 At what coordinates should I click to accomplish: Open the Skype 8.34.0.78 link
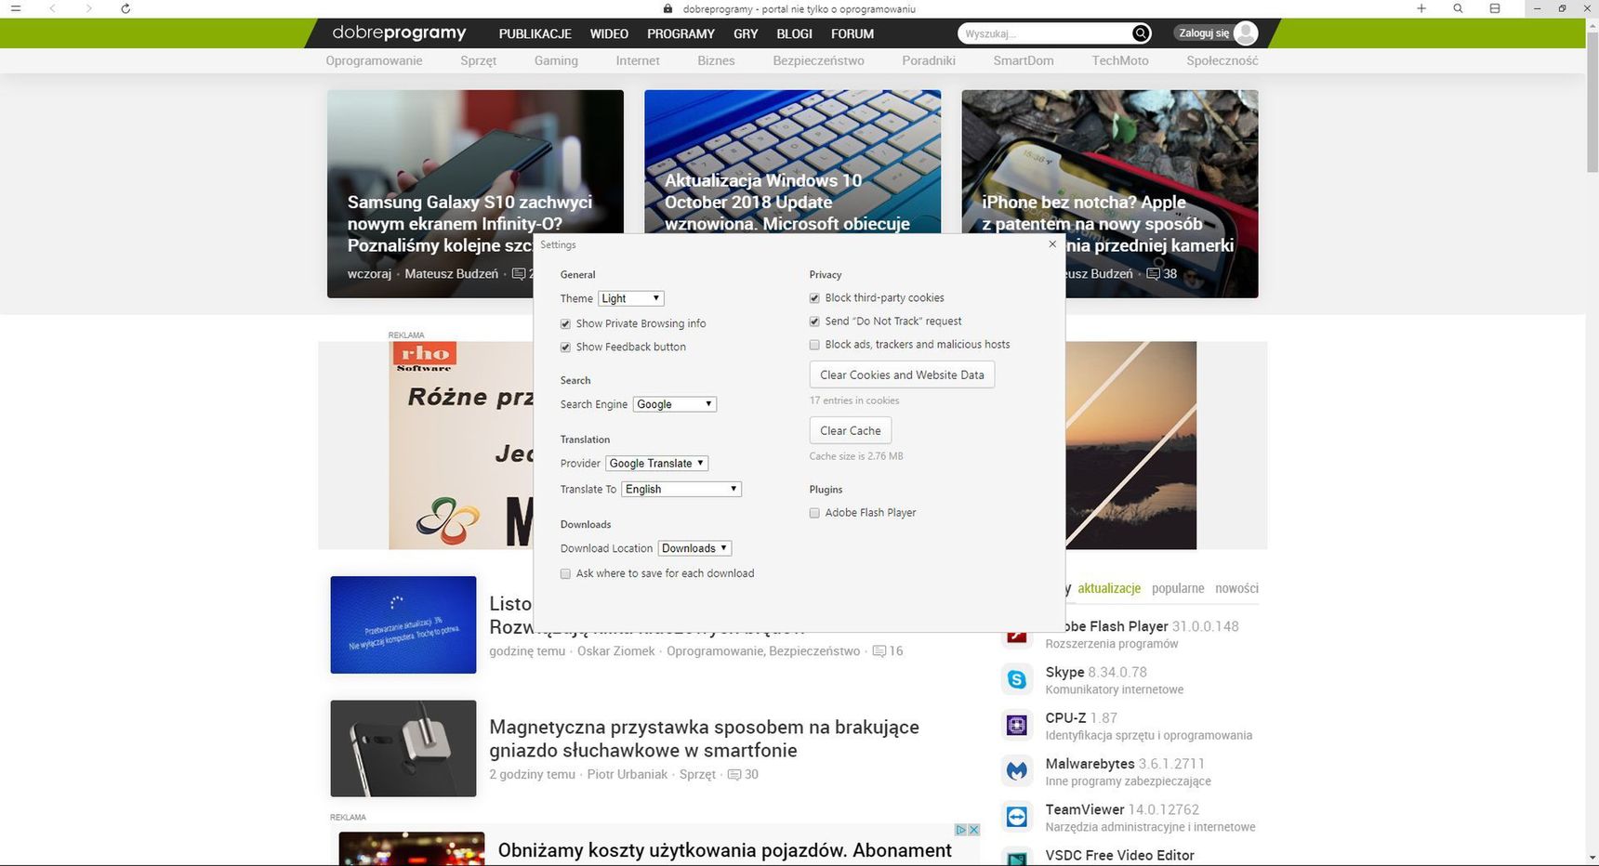pos(1096,672)
